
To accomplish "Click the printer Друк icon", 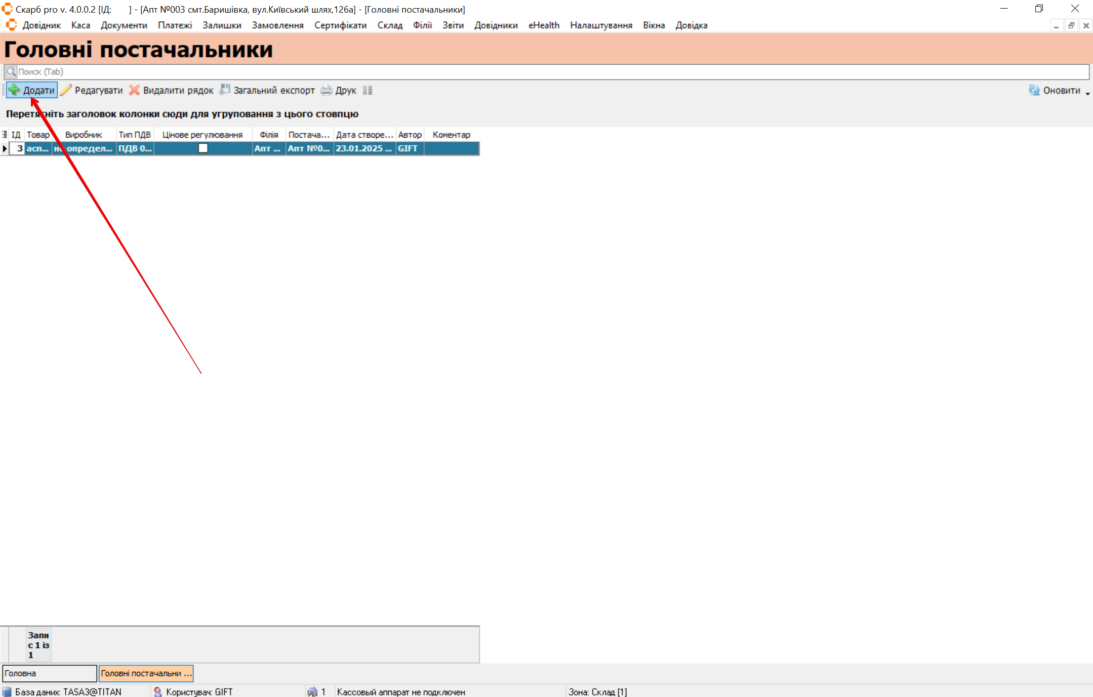I will click(x=327, y=90).
